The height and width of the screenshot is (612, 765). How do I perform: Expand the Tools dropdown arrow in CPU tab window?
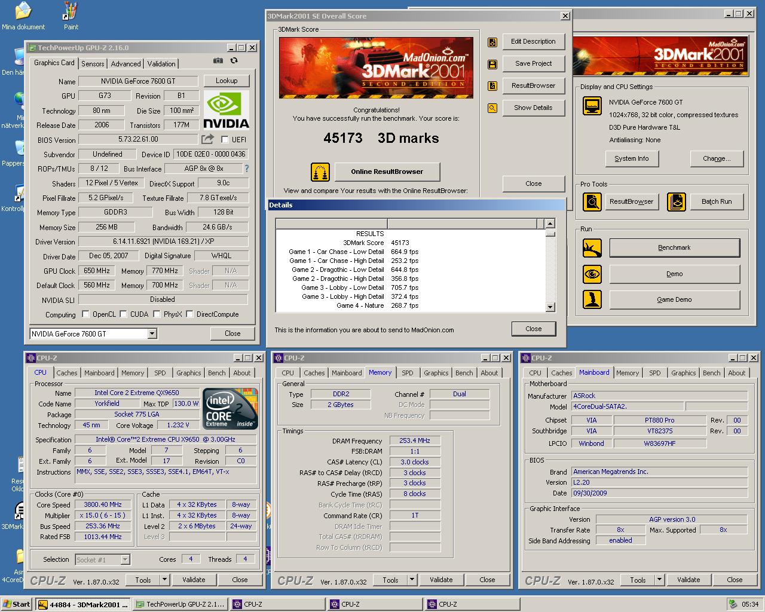[164, 580]
